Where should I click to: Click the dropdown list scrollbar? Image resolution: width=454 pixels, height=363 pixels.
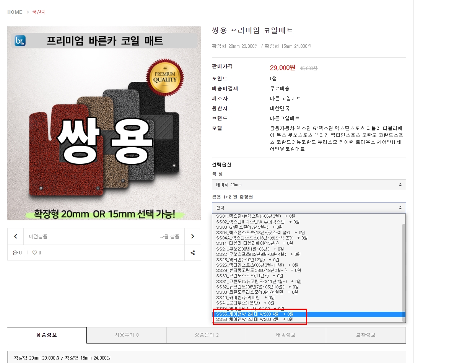(403, 268)
